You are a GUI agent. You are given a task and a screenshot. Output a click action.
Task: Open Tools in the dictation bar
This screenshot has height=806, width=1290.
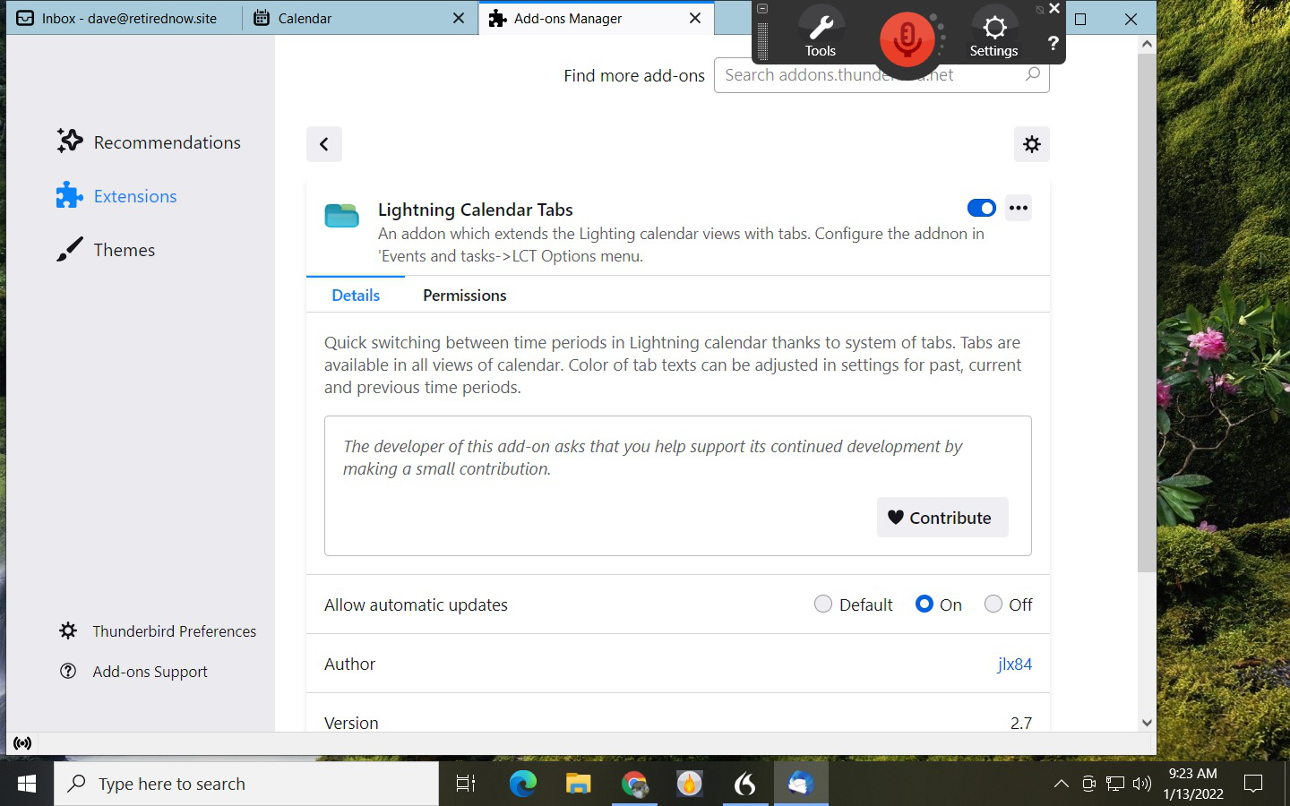(x=820, y=34)
